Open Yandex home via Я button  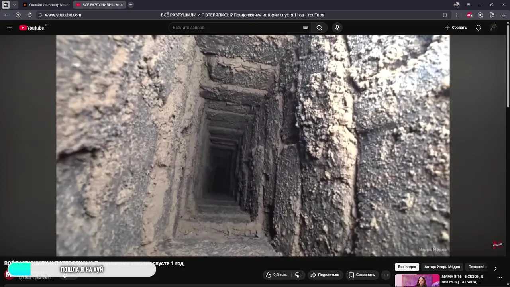click(x=18, y=15)
